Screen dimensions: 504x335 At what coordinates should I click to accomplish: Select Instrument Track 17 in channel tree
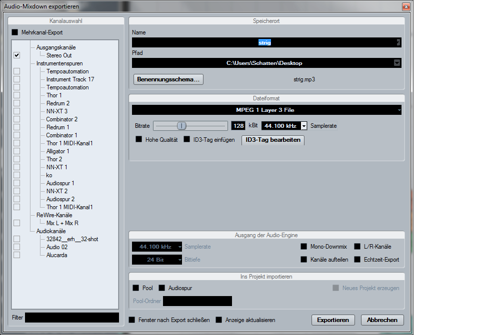point(70,79)
